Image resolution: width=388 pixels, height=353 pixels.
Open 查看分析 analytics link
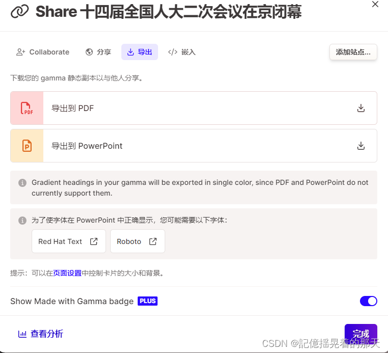click(x=41, y=334)
